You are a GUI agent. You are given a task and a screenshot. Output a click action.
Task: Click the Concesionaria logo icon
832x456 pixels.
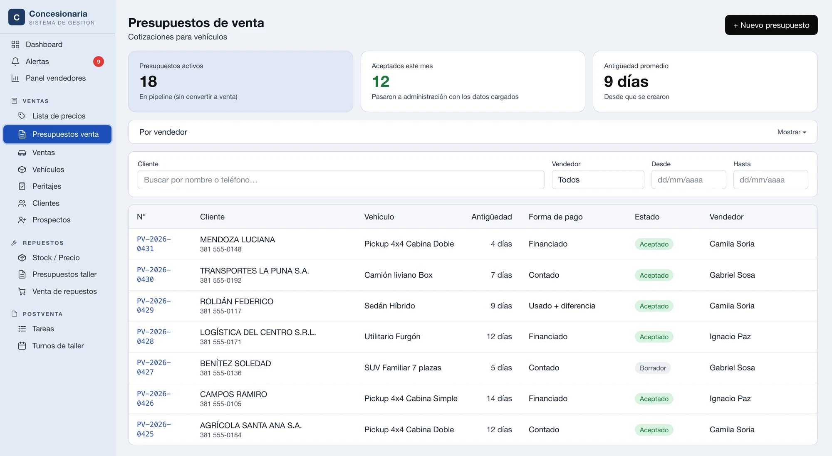coord(17,17)
